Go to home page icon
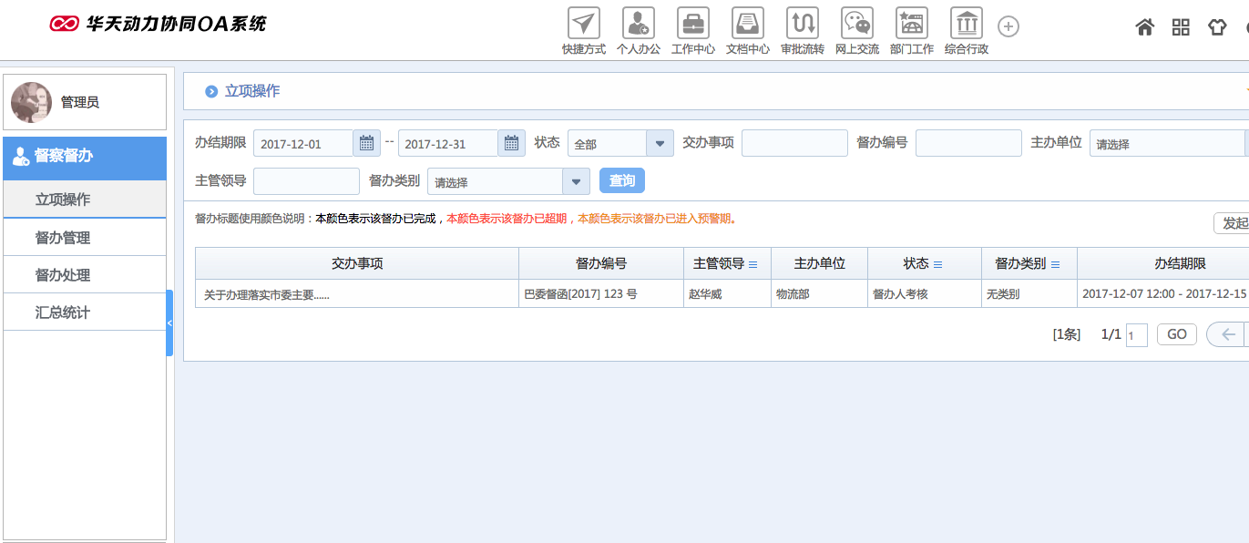 1145,26
